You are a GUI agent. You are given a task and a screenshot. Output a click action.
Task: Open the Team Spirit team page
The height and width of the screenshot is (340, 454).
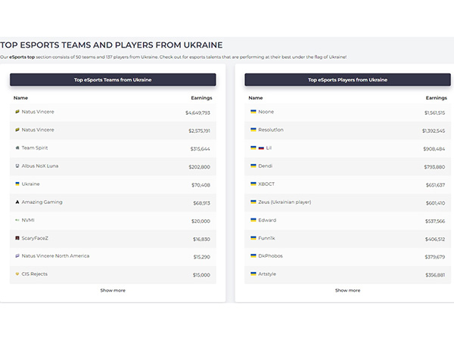35,148
